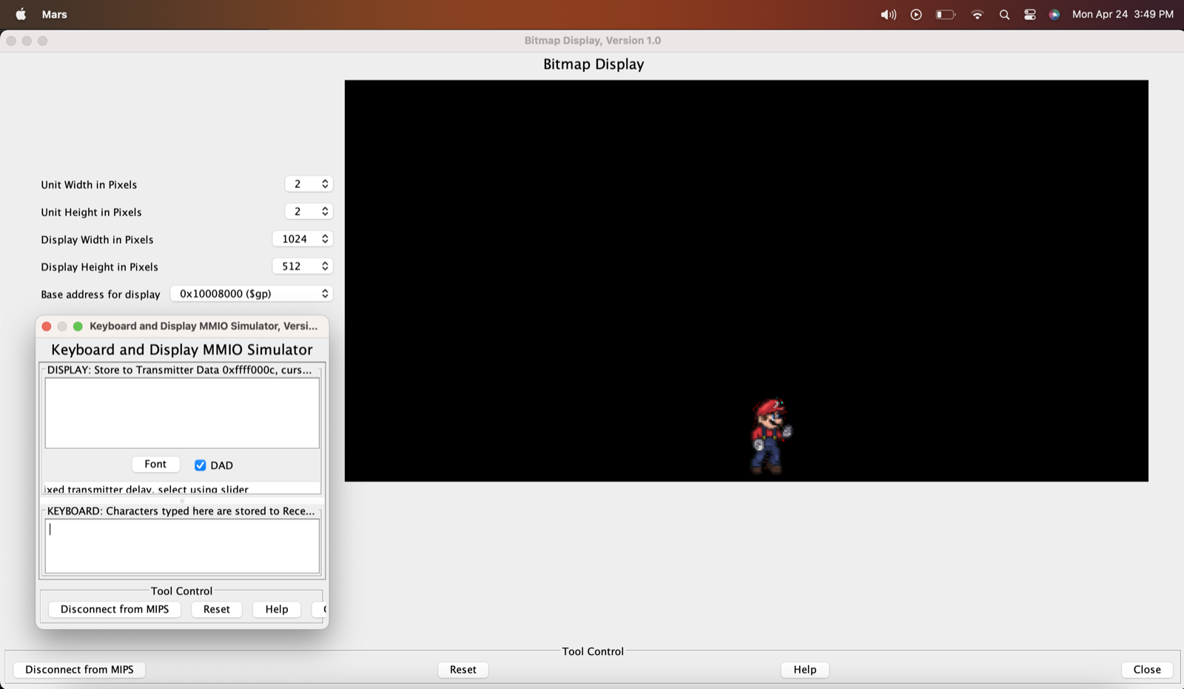The width and height of the screenshot is (1184, 689).
Task: Click the Base address for display label
Action: (x=101, y=294)
